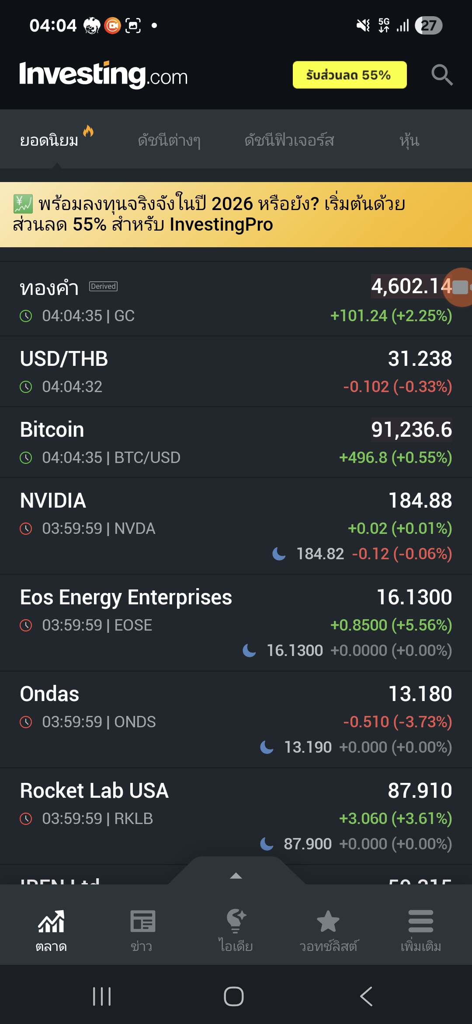This screenshot has height=1024, width=472.
Task: Open the Bitcoin BTC/USD quote row
Action: click(236, 442)
